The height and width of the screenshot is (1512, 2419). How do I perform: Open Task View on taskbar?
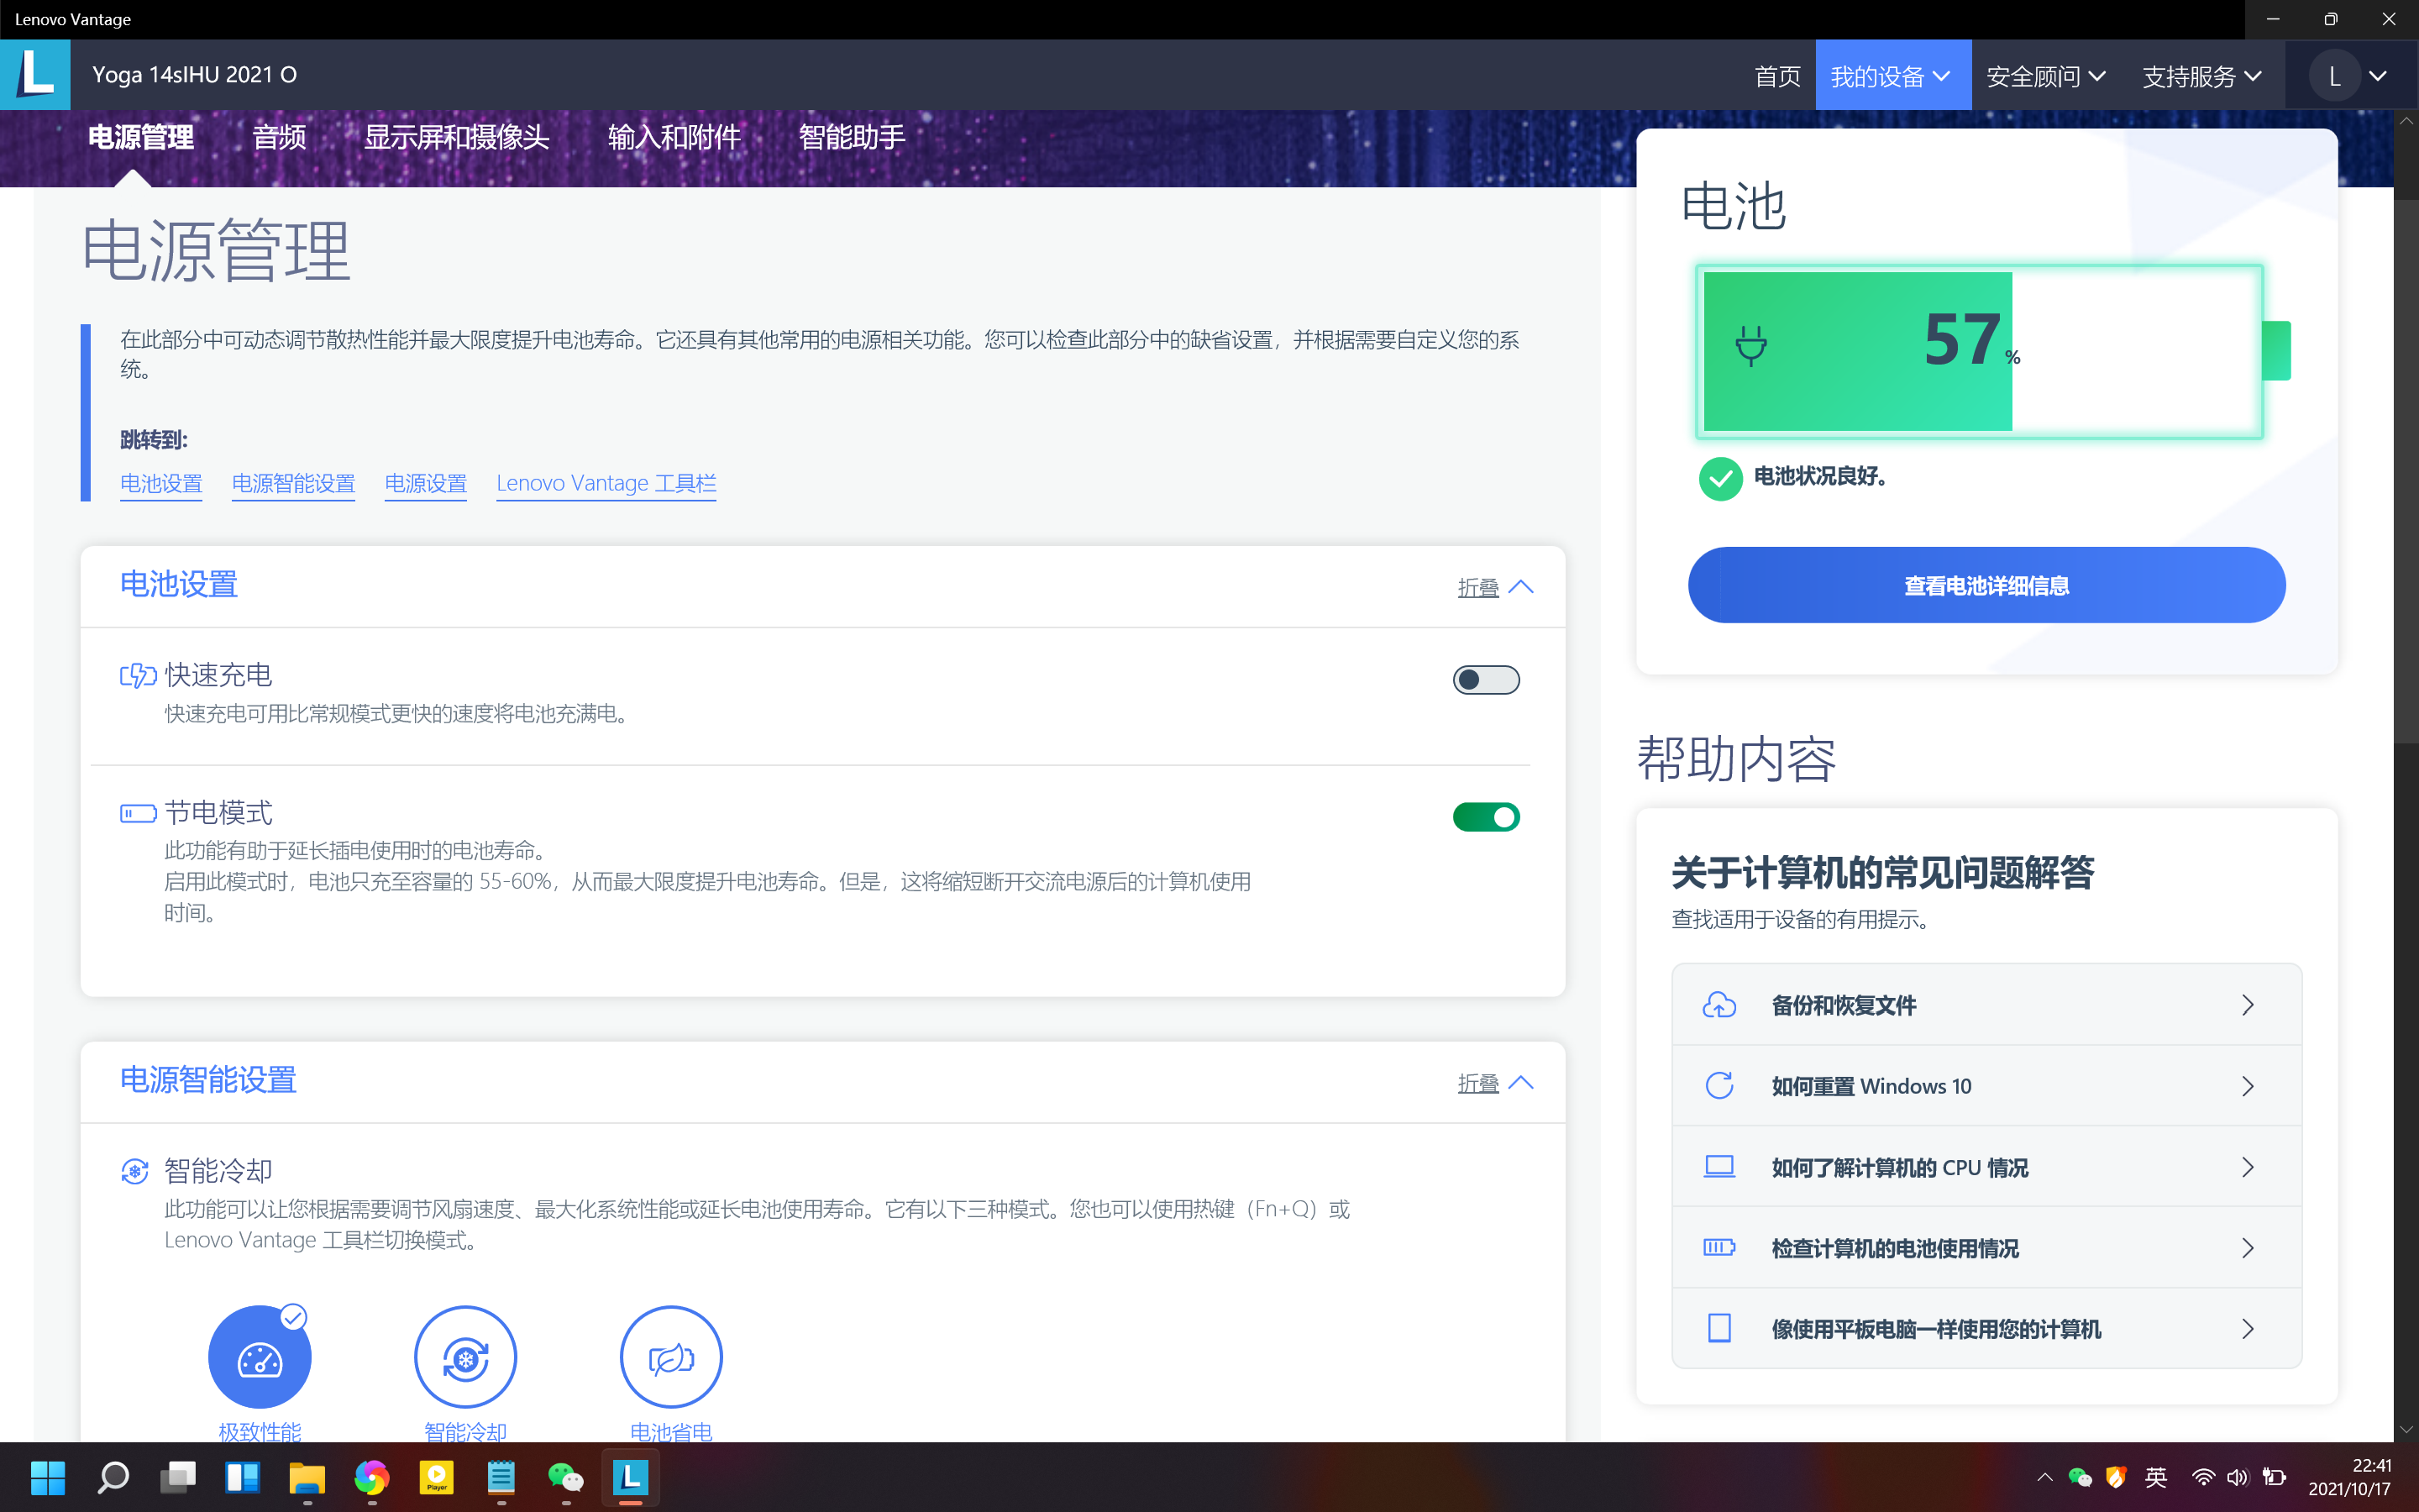click(178, 1478)
